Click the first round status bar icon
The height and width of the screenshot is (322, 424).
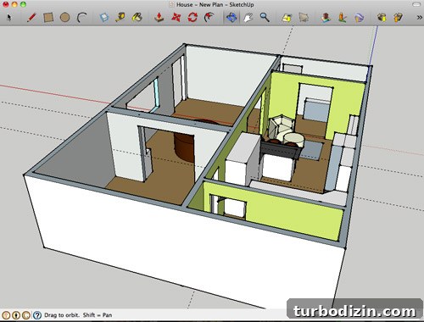pos(6,315)
